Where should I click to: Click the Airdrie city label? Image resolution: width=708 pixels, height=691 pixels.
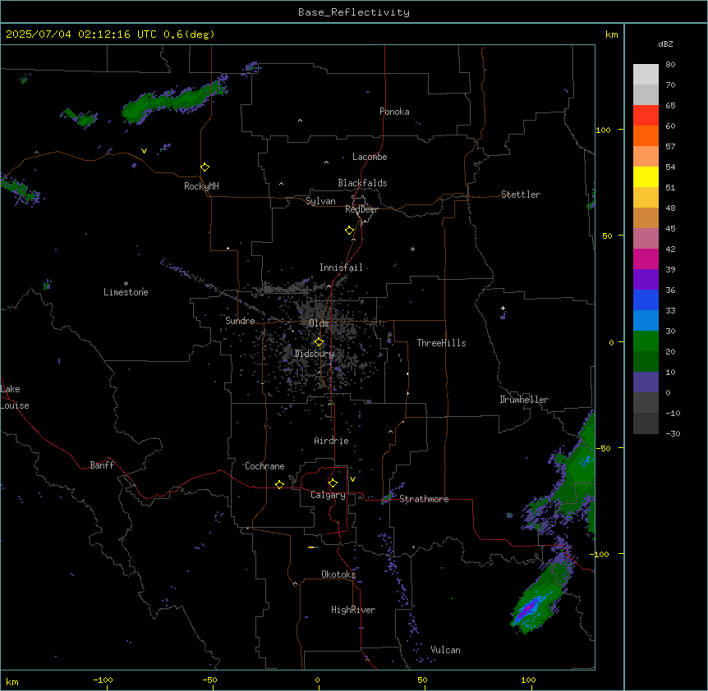[332, 441]
